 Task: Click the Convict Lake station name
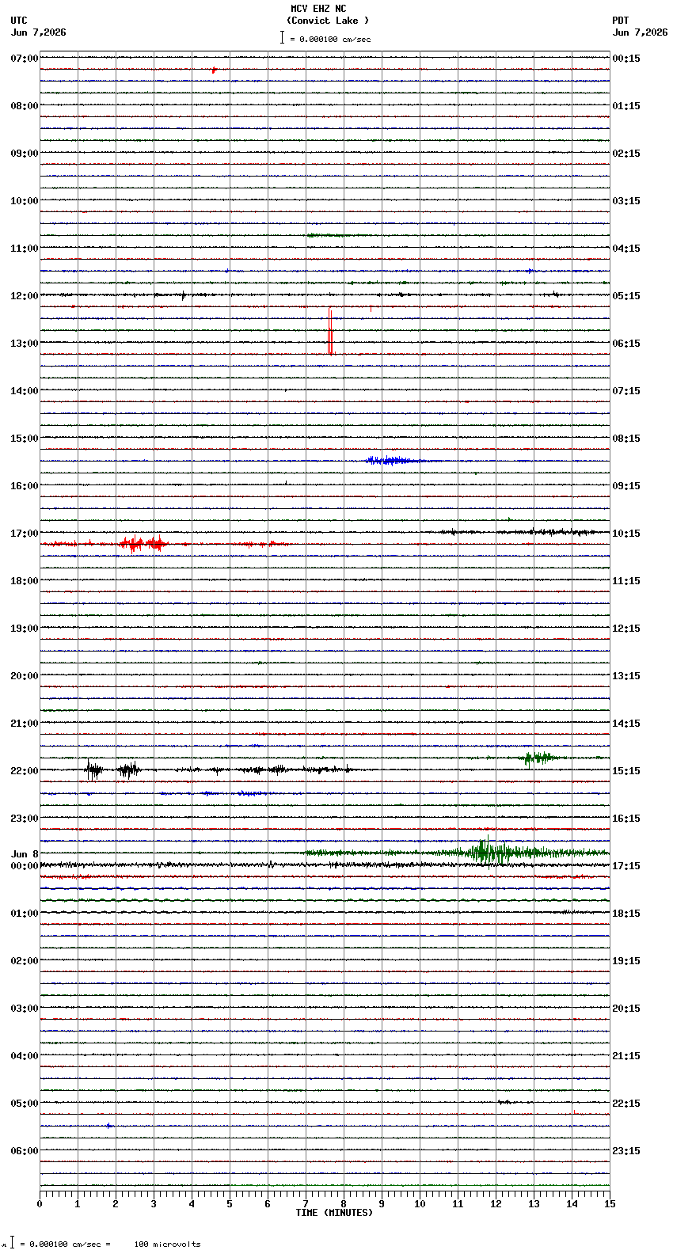328,21
